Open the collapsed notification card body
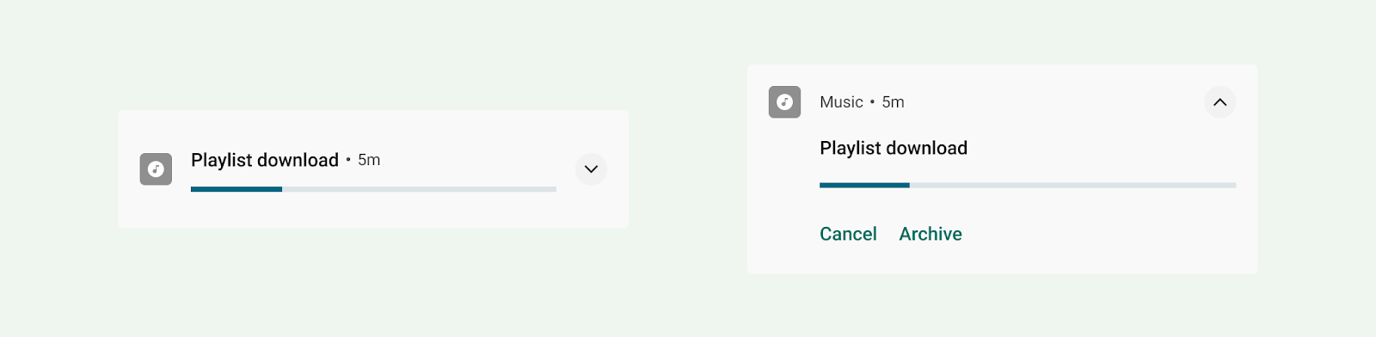Screen dimensions: 1376x337 [373, 169]
